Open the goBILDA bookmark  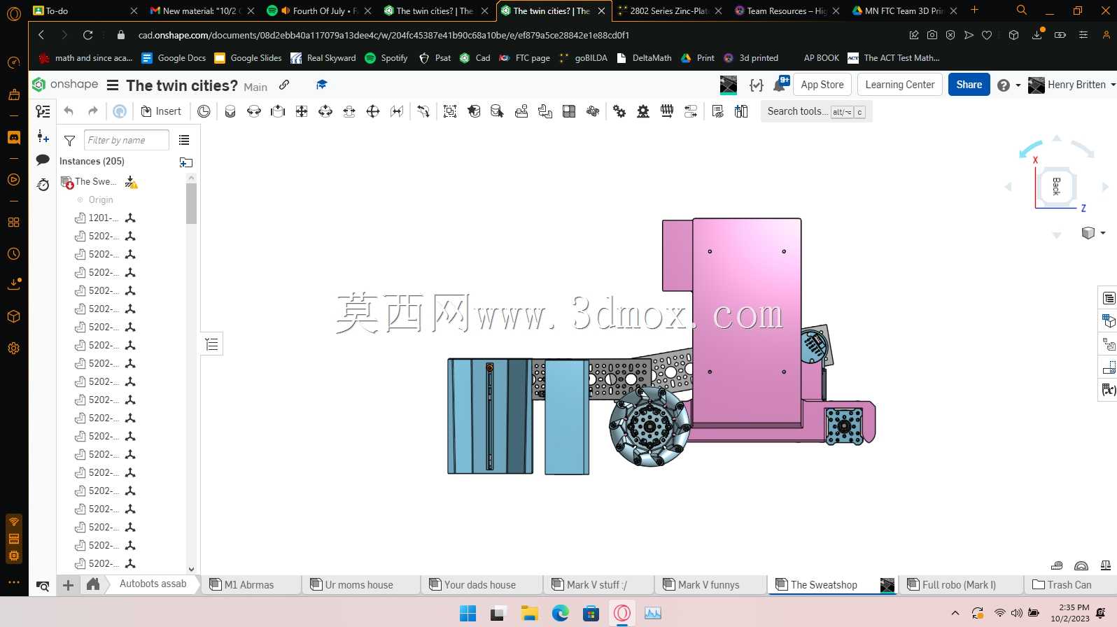tap(583, 58)
